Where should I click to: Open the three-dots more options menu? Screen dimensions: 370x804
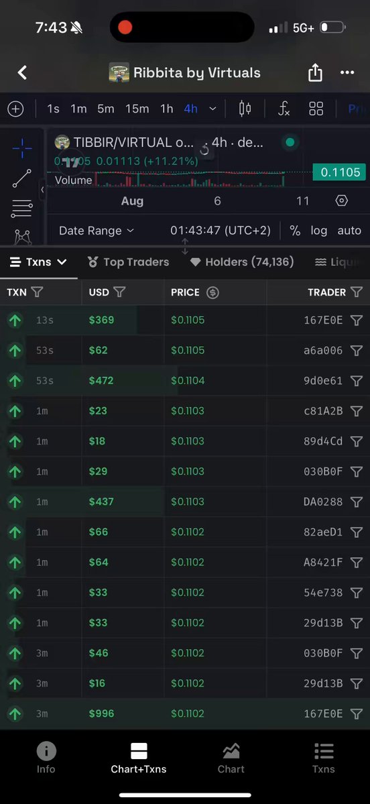click(347, 73)
